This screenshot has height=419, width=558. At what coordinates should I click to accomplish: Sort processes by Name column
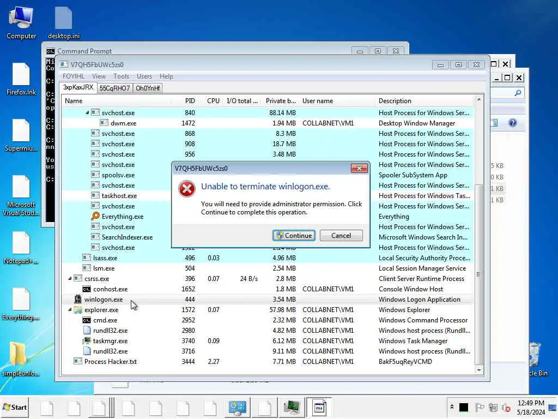[x=118, y=101]
